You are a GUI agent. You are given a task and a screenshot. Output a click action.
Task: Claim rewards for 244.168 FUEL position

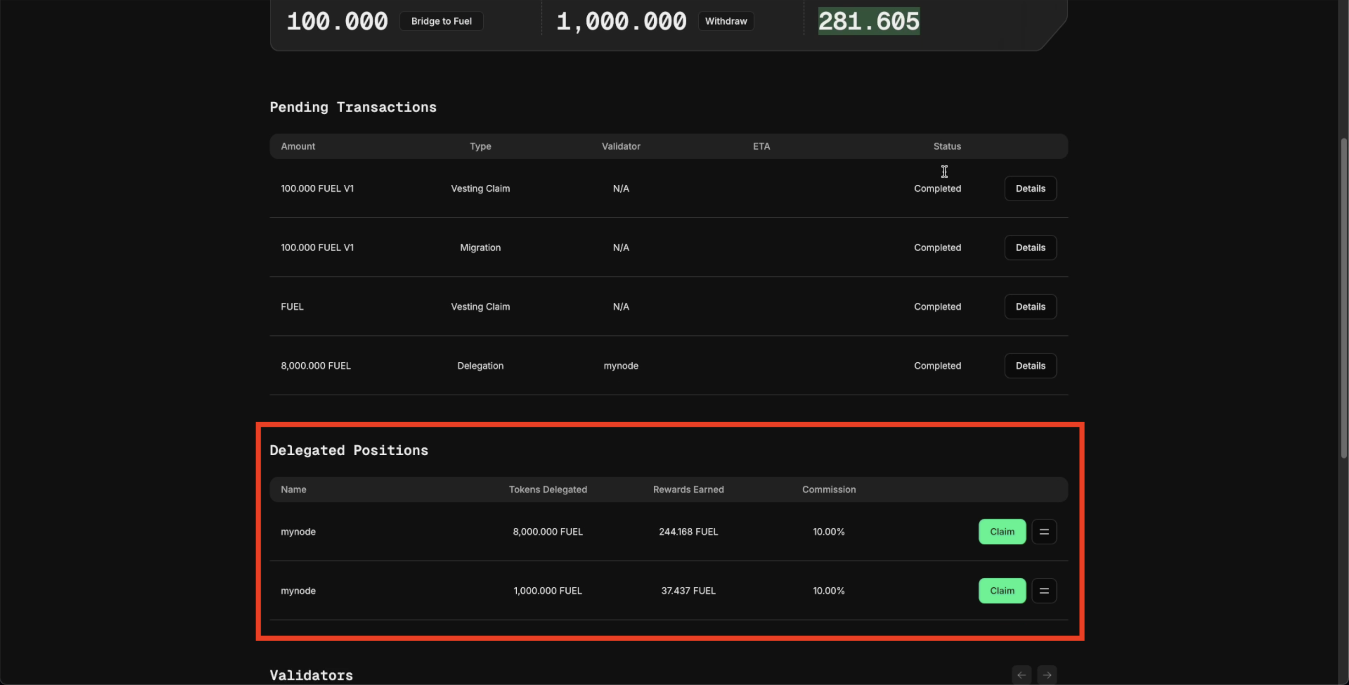coord(1002,531)
